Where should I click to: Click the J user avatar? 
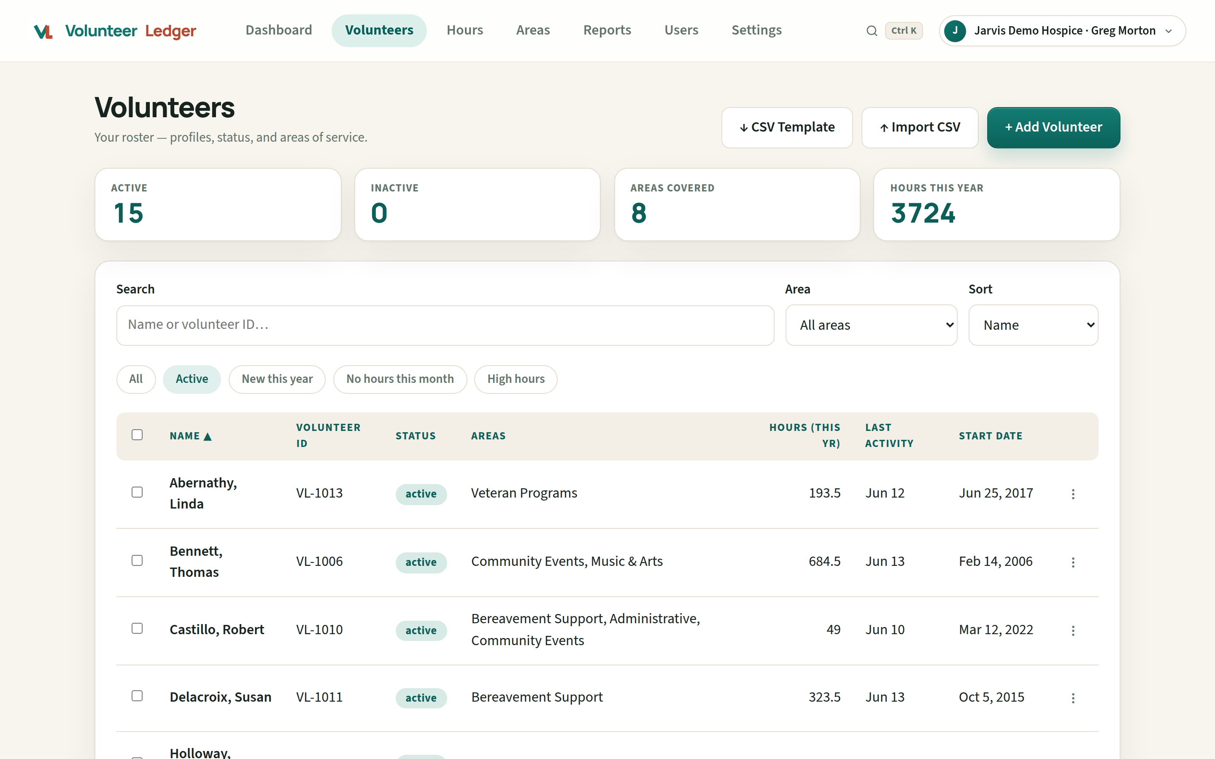[955, 31]
